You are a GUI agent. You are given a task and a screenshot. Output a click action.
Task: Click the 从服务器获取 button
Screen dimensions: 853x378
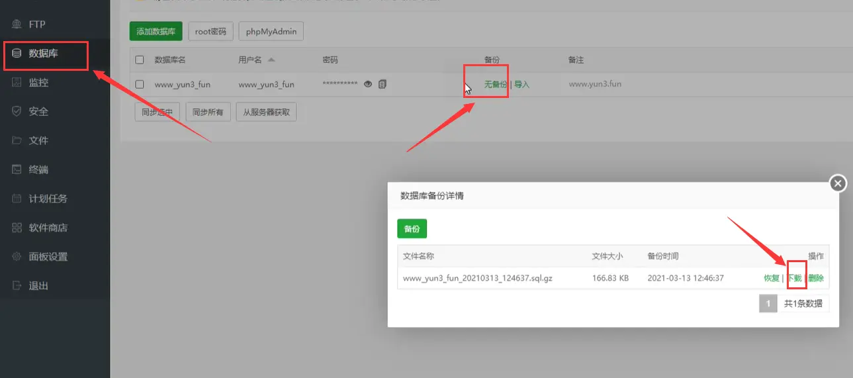(266, 112)
